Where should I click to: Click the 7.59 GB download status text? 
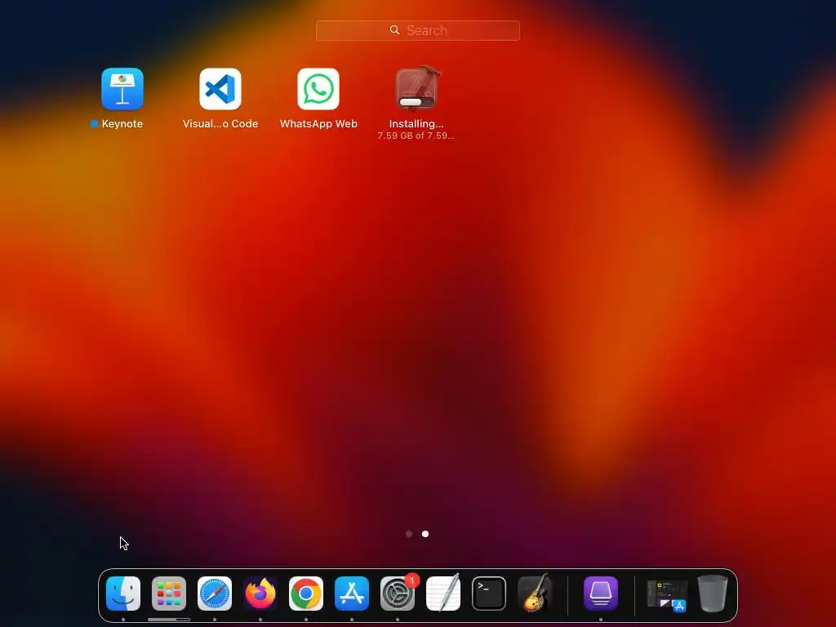pyautogui.click(x=416, y=136)
